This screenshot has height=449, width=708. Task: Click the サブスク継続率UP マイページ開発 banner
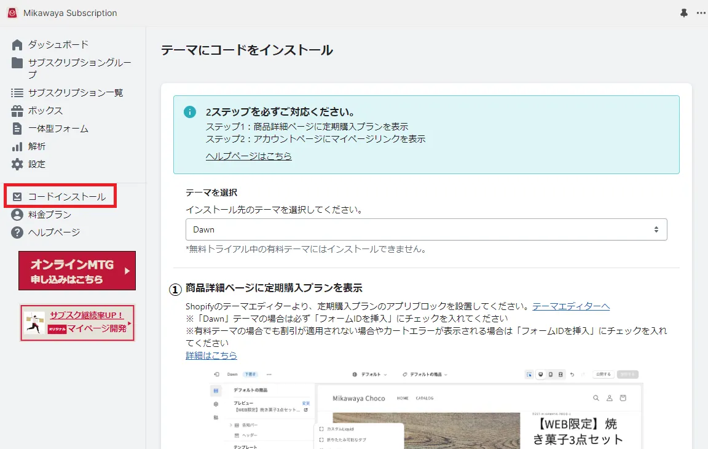[77, 323]
